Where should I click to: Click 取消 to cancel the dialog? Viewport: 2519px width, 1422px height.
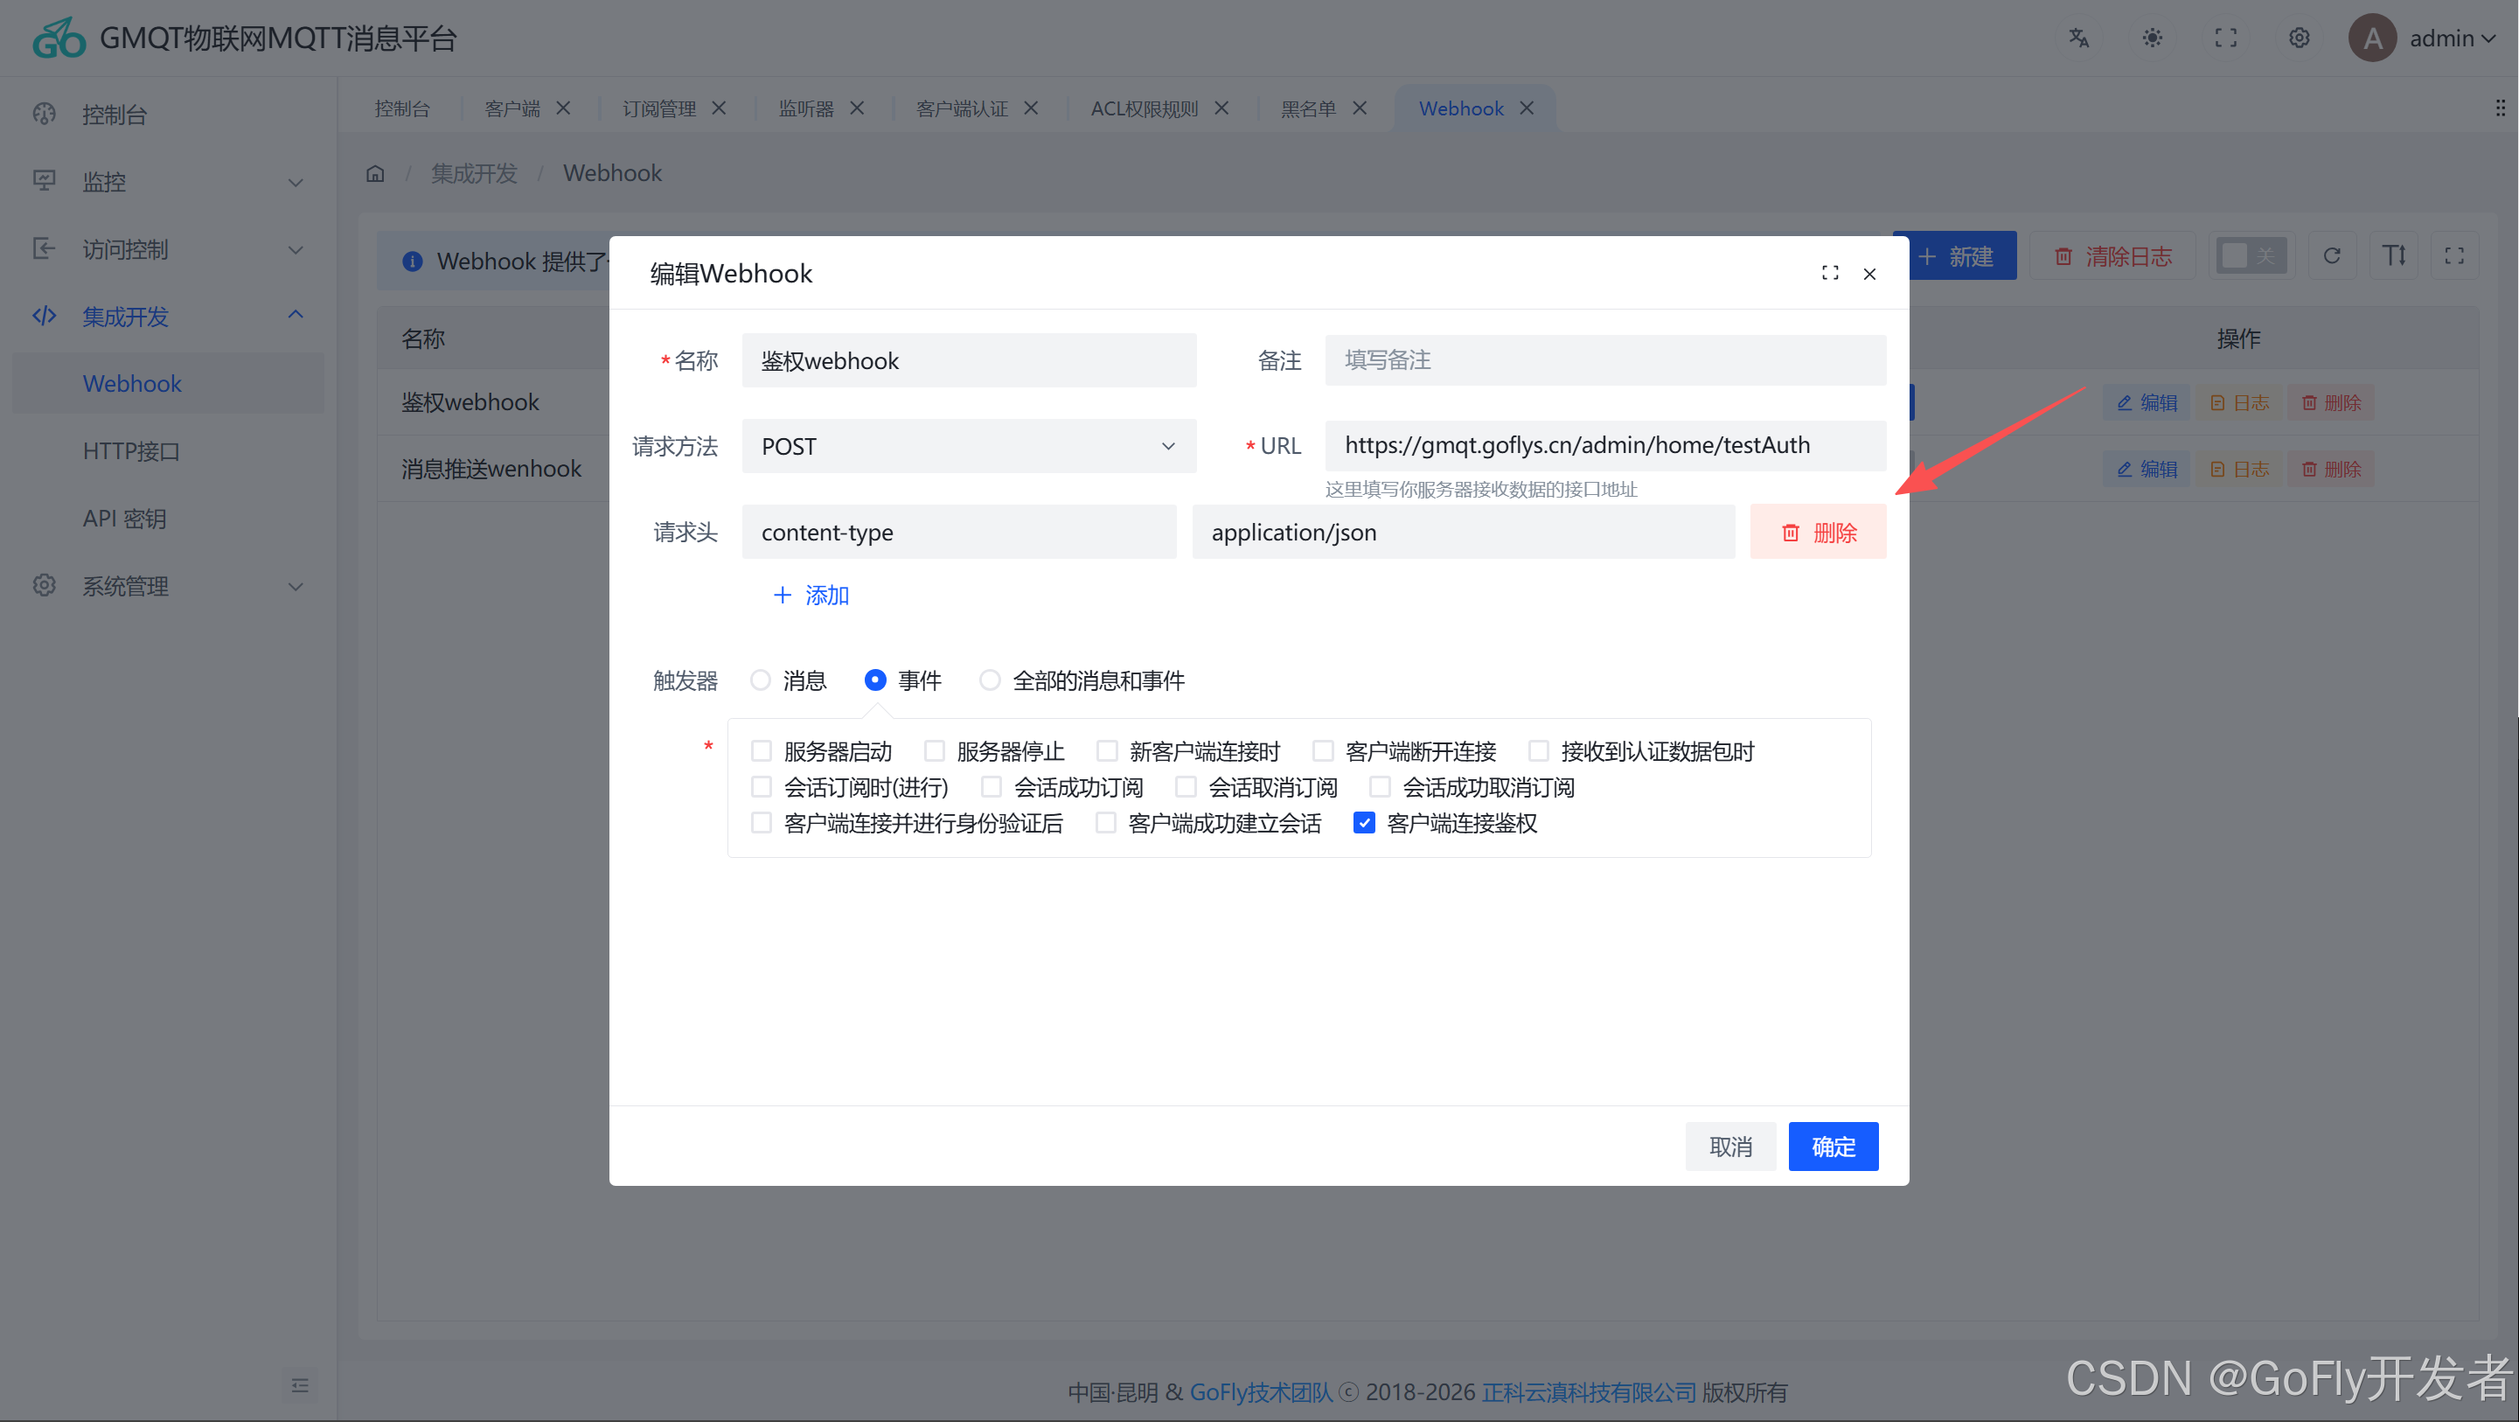click(1729, 1147)
